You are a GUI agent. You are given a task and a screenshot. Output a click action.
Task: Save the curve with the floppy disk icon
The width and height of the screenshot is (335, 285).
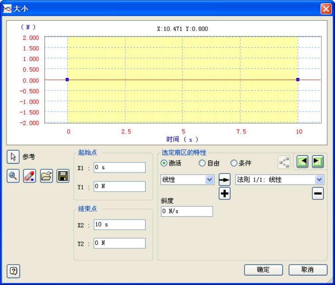(62, 176)
